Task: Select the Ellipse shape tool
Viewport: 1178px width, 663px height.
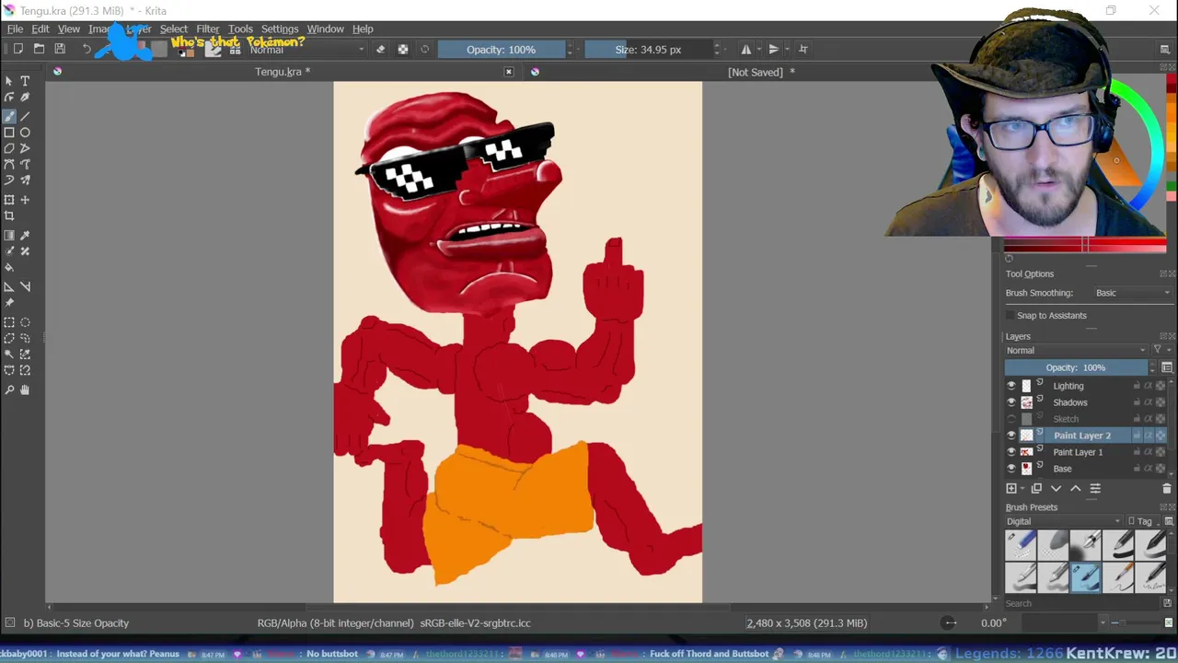Action: (25, 133)
